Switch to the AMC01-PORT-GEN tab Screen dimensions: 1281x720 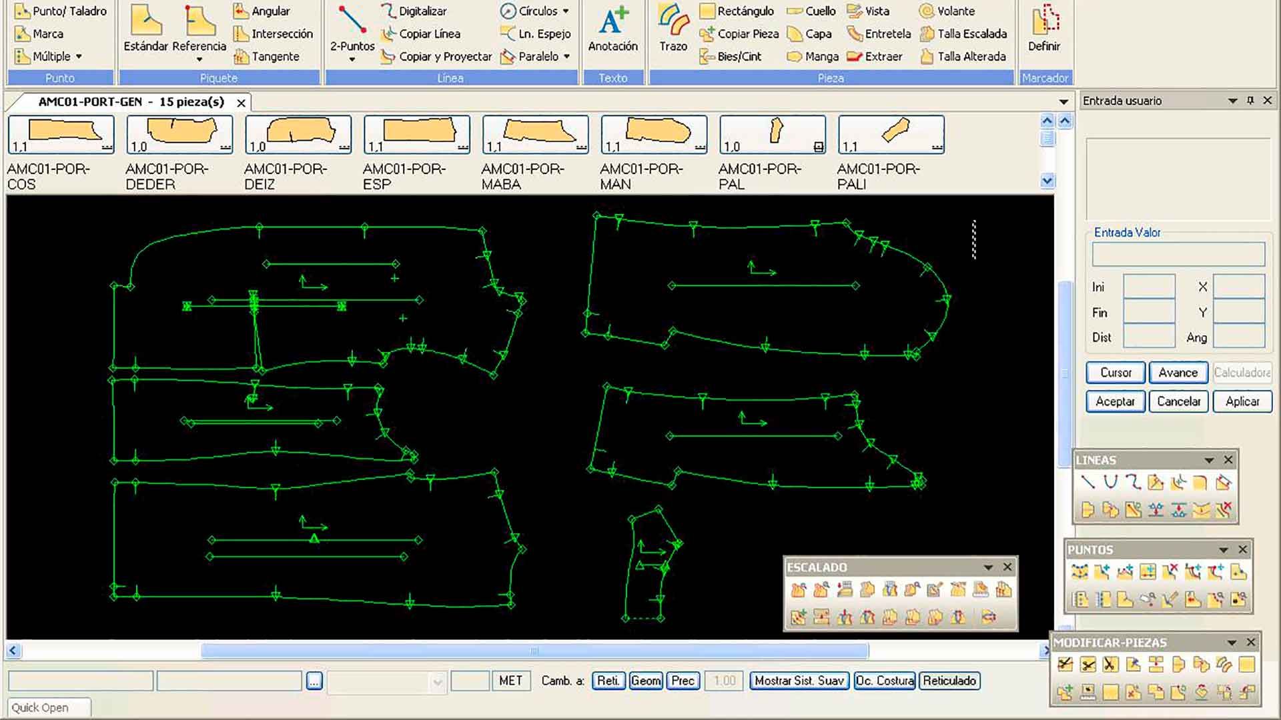131,102
